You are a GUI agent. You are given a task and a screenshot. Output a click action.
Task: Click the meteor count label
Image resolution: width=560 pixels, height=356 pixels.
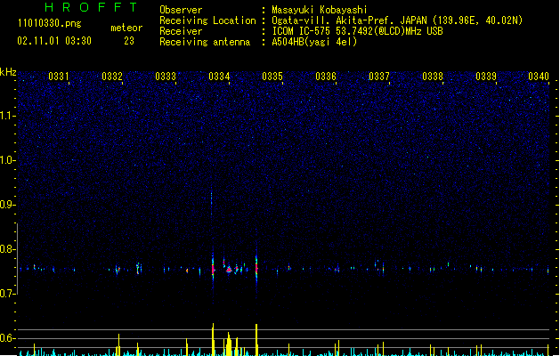(x=126, y=28)
